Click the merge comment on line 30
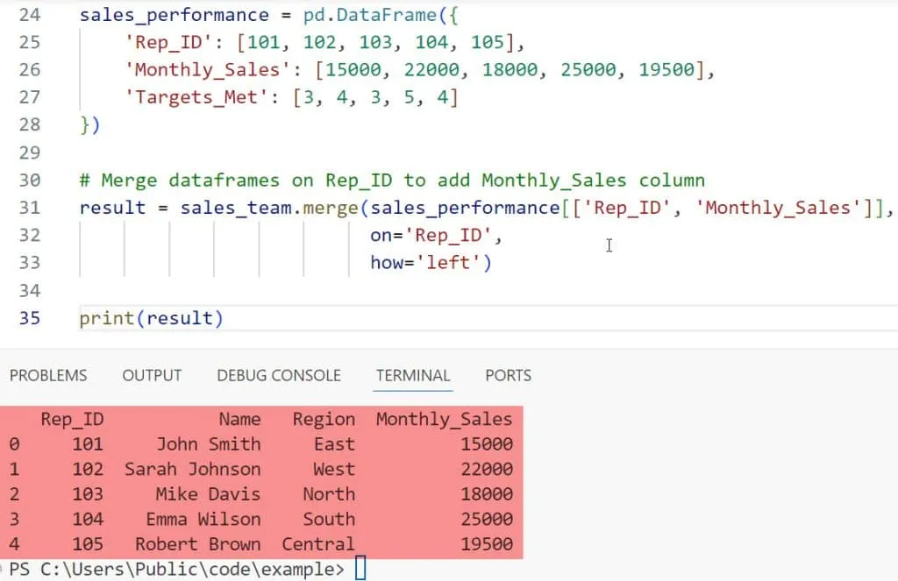The image size is (898, 581). (x=391, y=181)
